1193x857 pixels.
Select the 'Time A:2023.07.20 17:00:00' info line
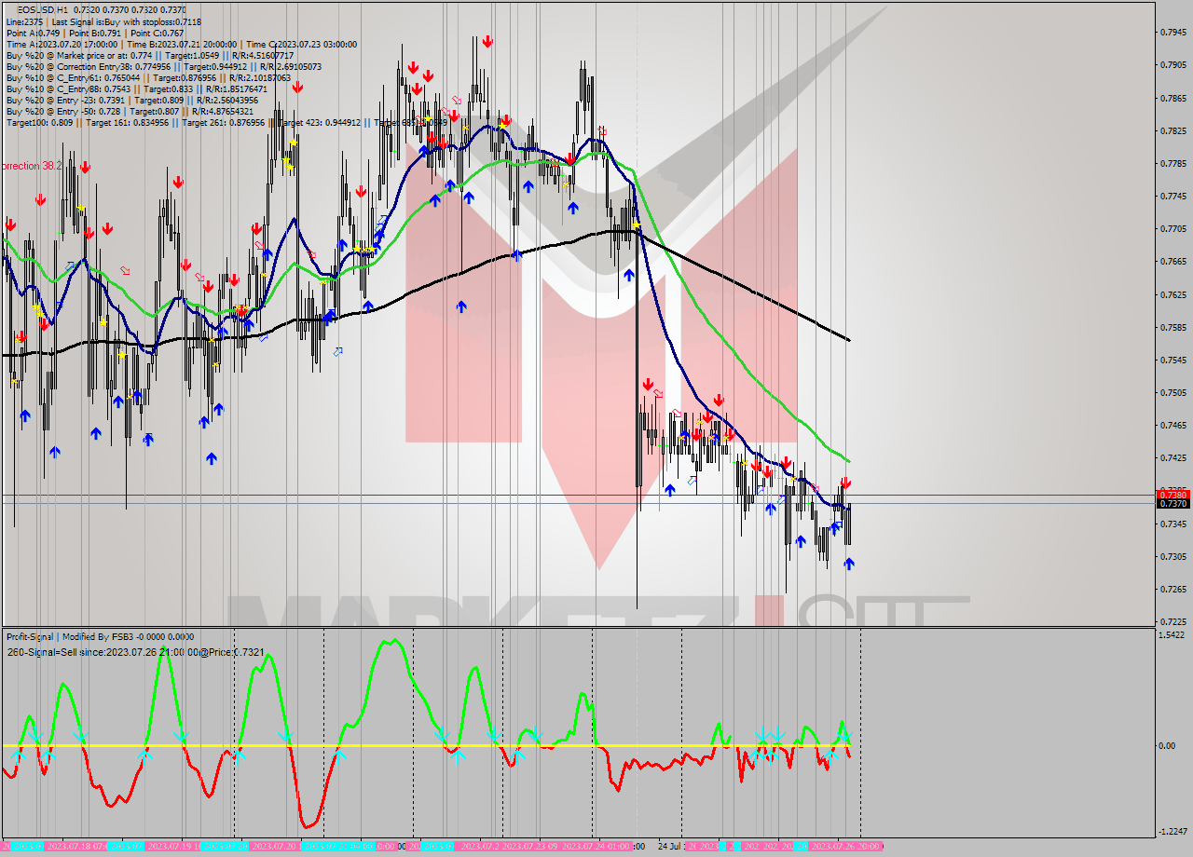[182, 44]
